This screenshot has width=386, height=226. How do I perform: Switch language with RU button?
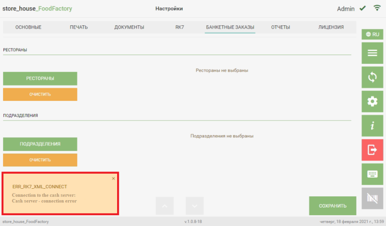(372, 34)
